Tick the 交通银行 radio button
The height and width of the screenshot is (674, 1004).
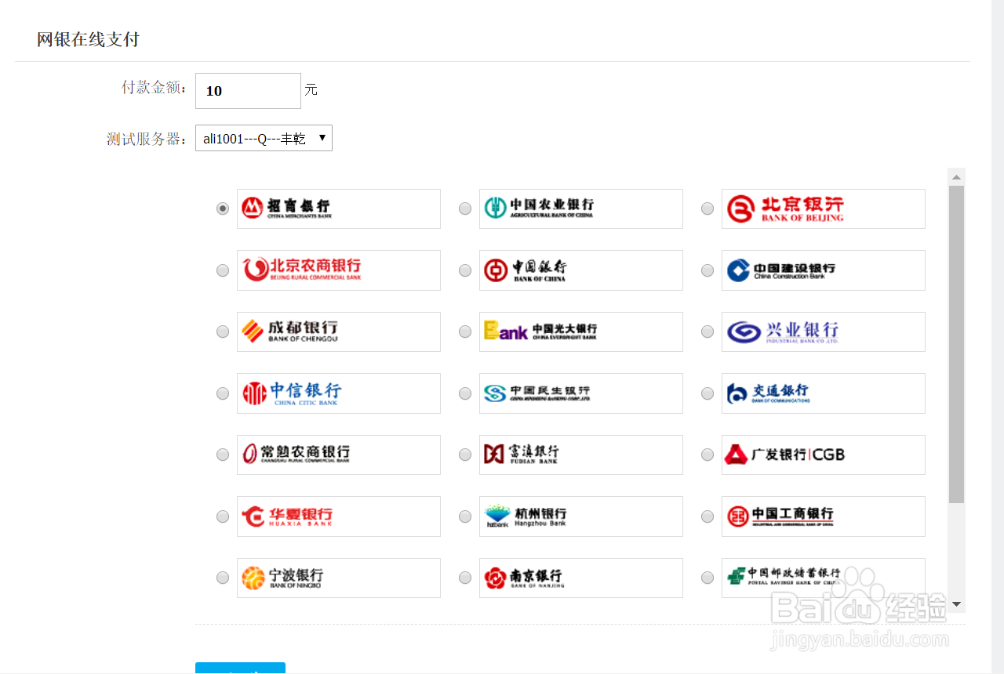[708, 393]
